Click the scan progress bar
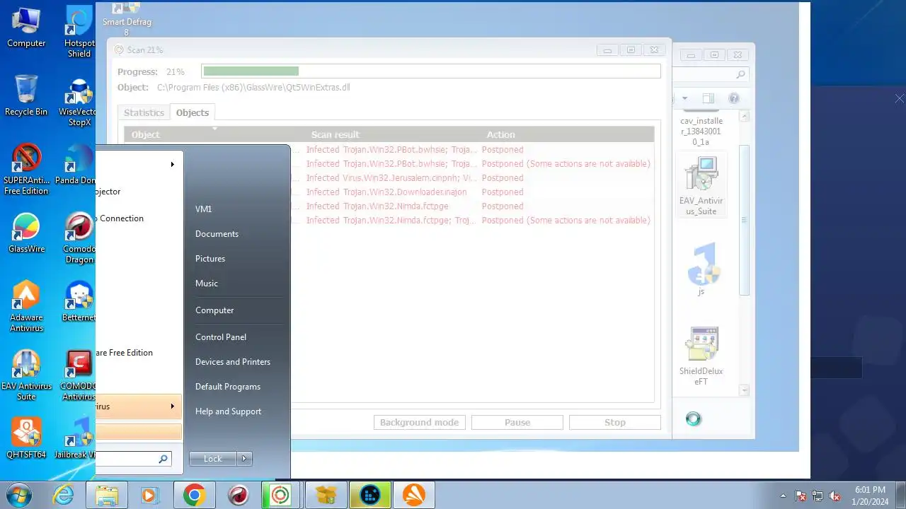The height and width of the screenshot is (509, 906). point(431,71)
